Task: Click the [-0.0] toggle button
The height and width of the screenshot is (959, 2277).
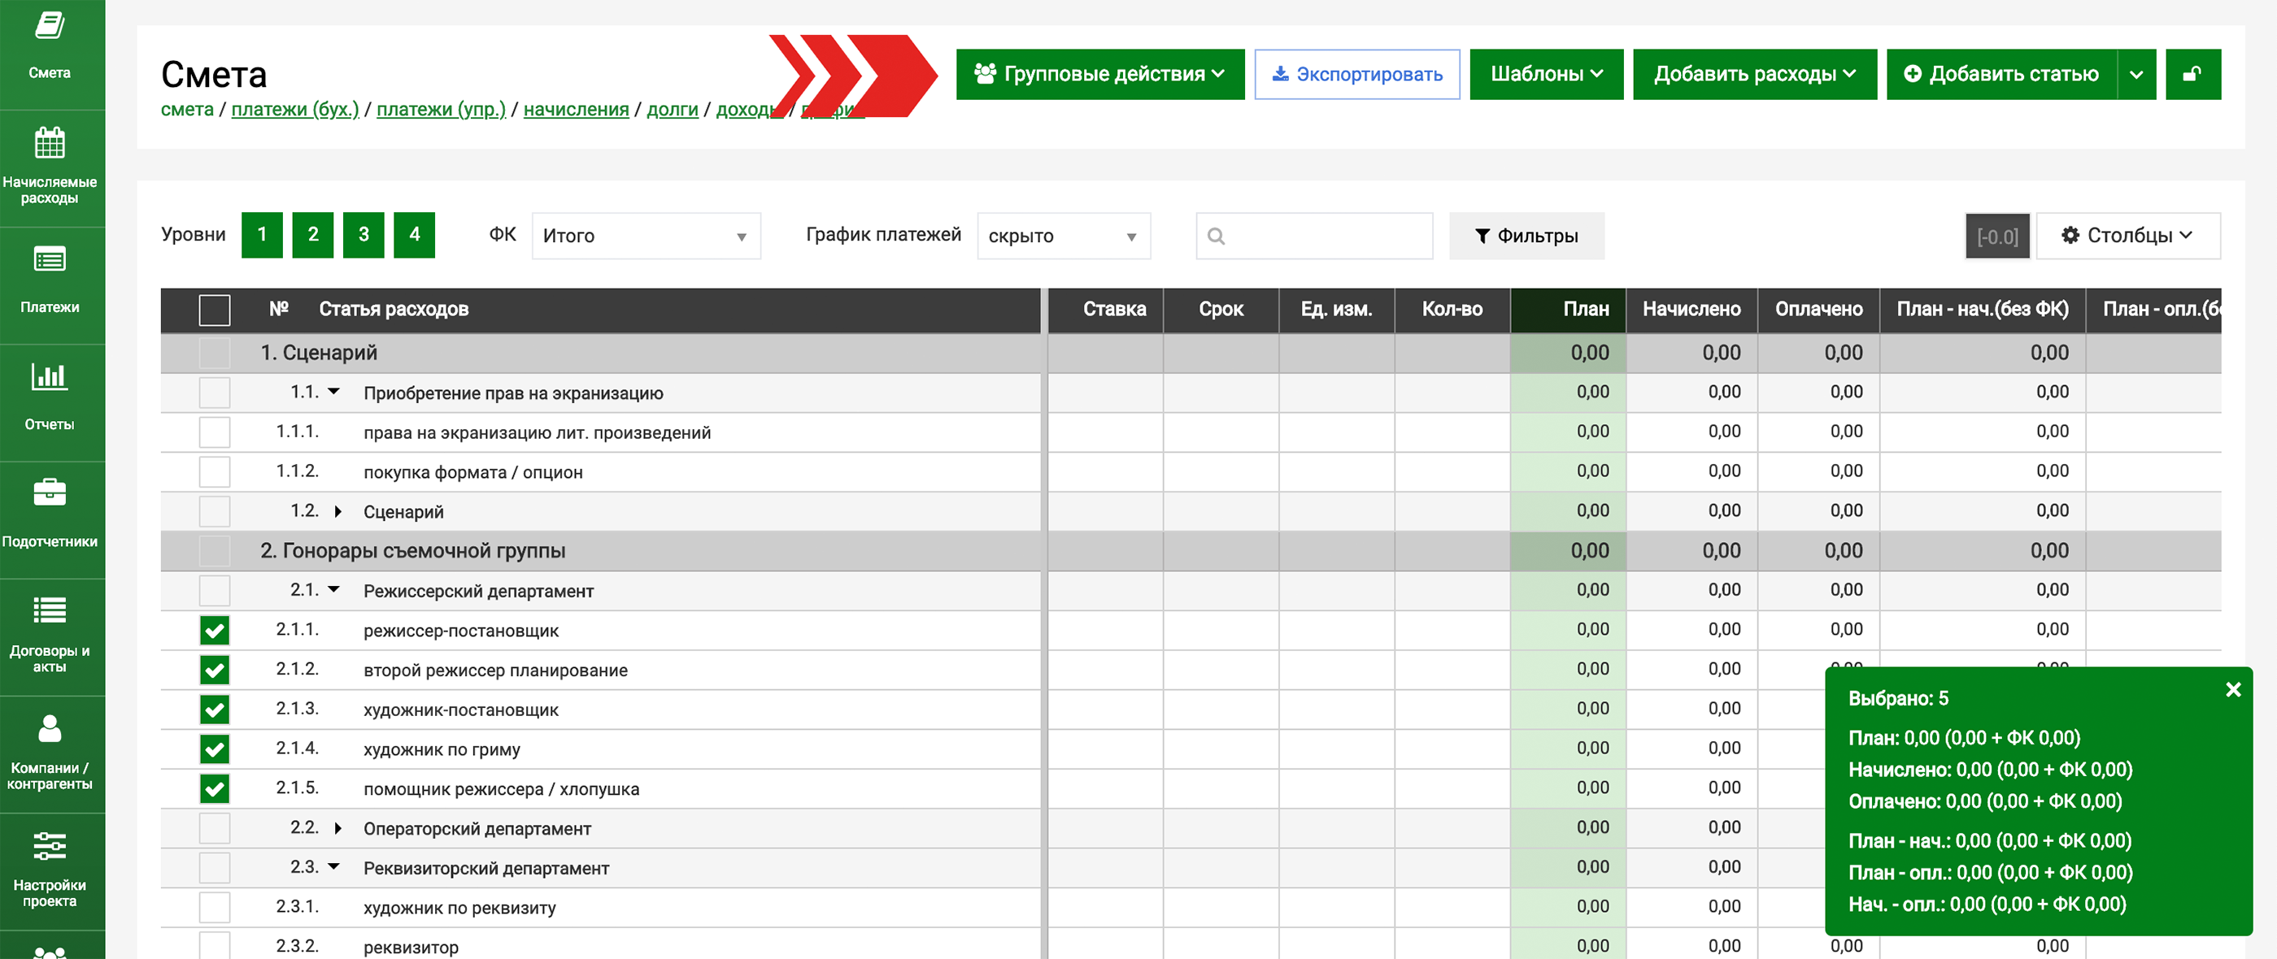Action: 1996,236
